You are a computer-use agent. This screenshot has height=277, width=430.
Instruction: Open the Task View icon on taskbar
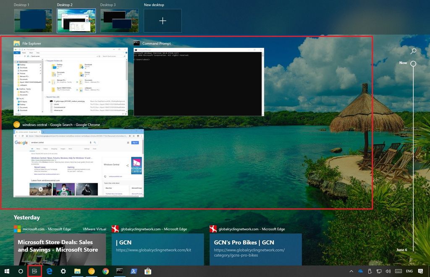pos(35,271)
